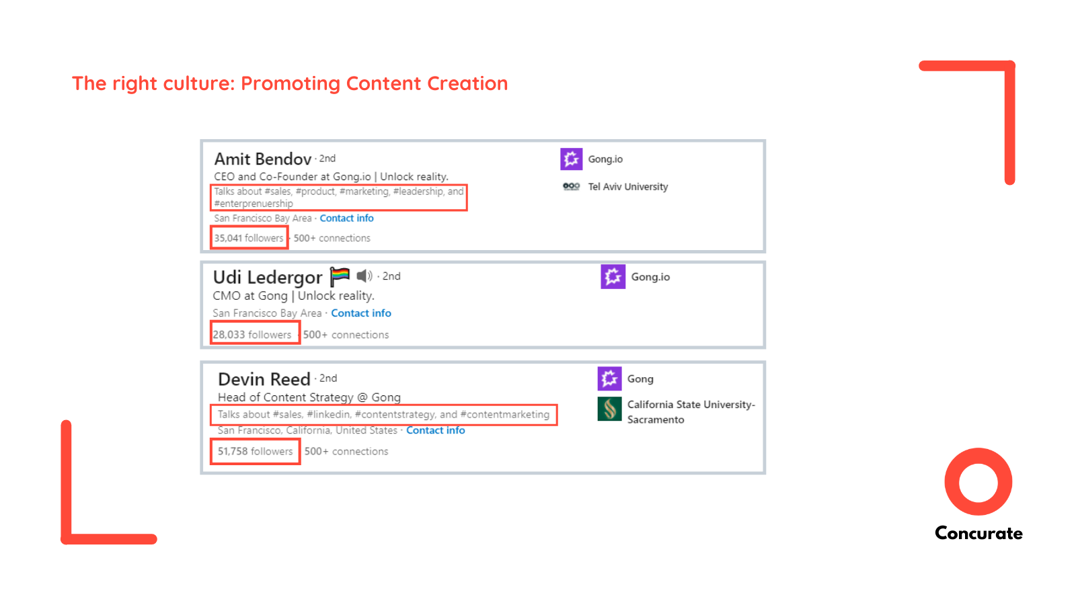
Task: Click Udi Ledergor's profile name
Action: [268, 278]
